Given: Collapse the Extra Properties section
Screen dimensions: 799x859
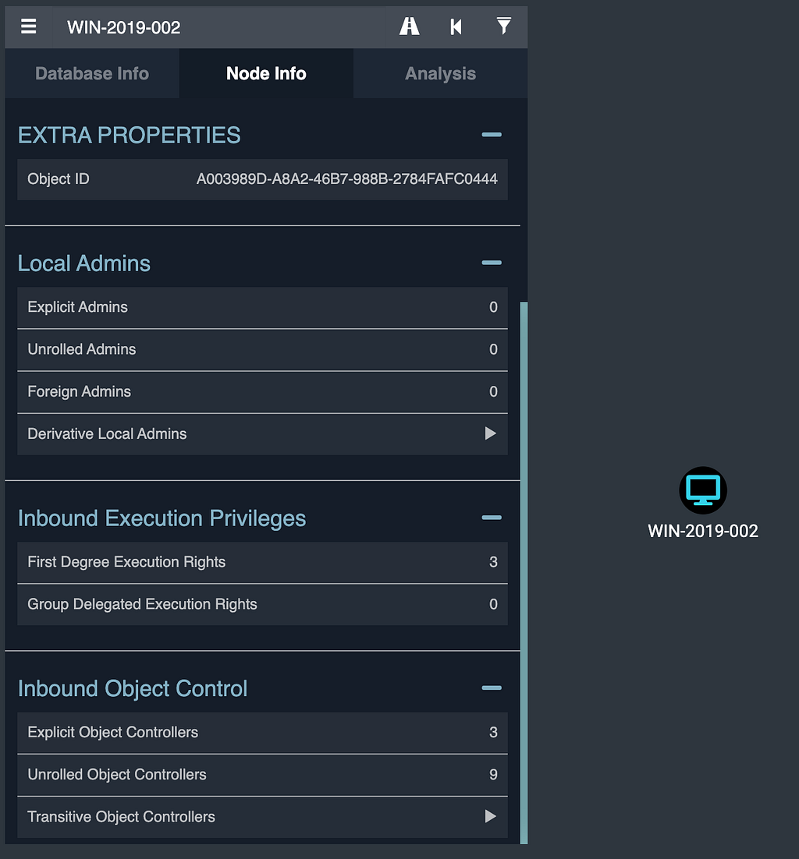Looking at the screenshot, I should click(x=492, y=135).
